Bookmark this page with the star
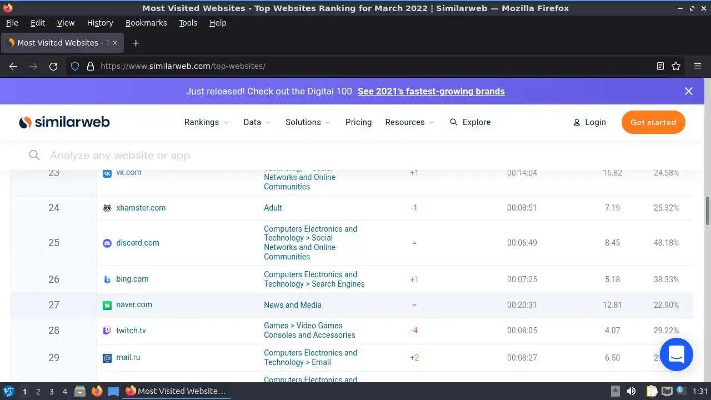This screenshot has width=711, height=400. click(676, 66)
